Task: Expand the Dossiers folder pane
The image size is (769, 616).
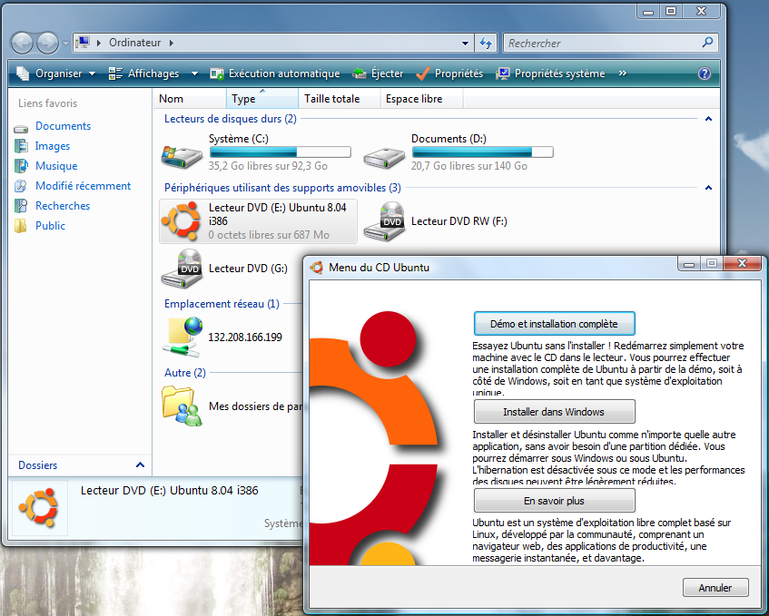Action: coord(140,465)
